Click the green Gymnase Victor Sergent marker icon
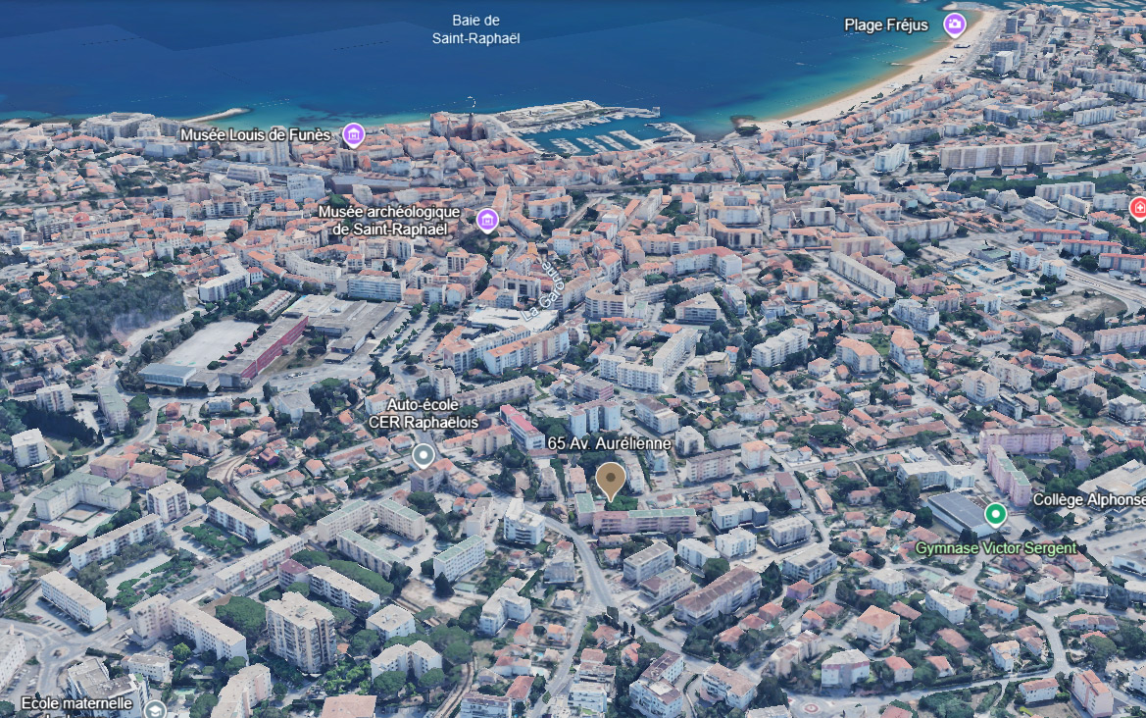The width and height of the screenshot is (1146, 718). (x=995, y=513)
